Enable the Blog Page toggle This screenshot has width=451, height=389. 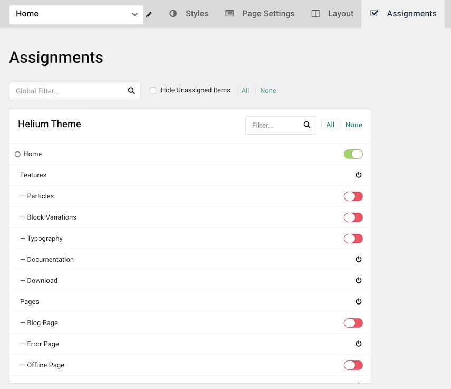coord(353,323)
